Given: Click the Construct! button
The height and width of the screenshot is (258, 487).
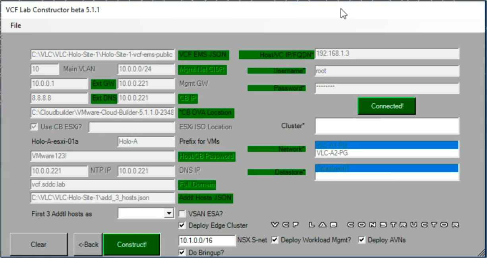Looking at the screenshot, I should click(132, 244).
